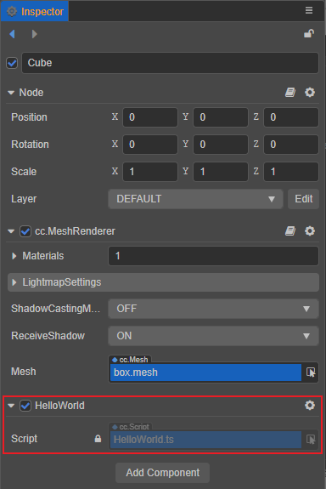This screenshot has height=489, width=326.
Task: Go forward with the right arrow icon
Action: coord(34,34)
